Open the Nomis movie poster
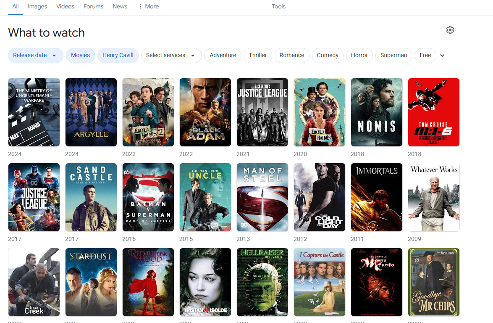 tap(377, 112)
